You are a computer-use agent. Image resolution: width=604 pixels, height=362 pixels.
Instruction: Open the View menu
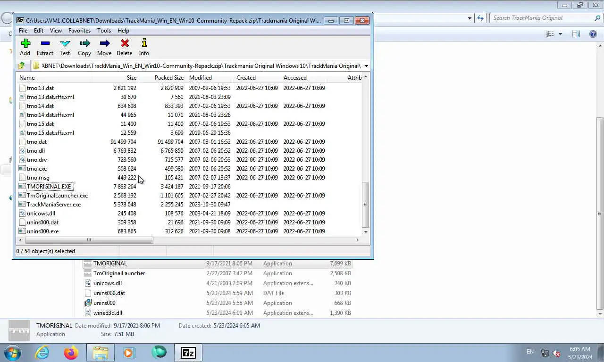pyautogui.click(x=56, y=31)
